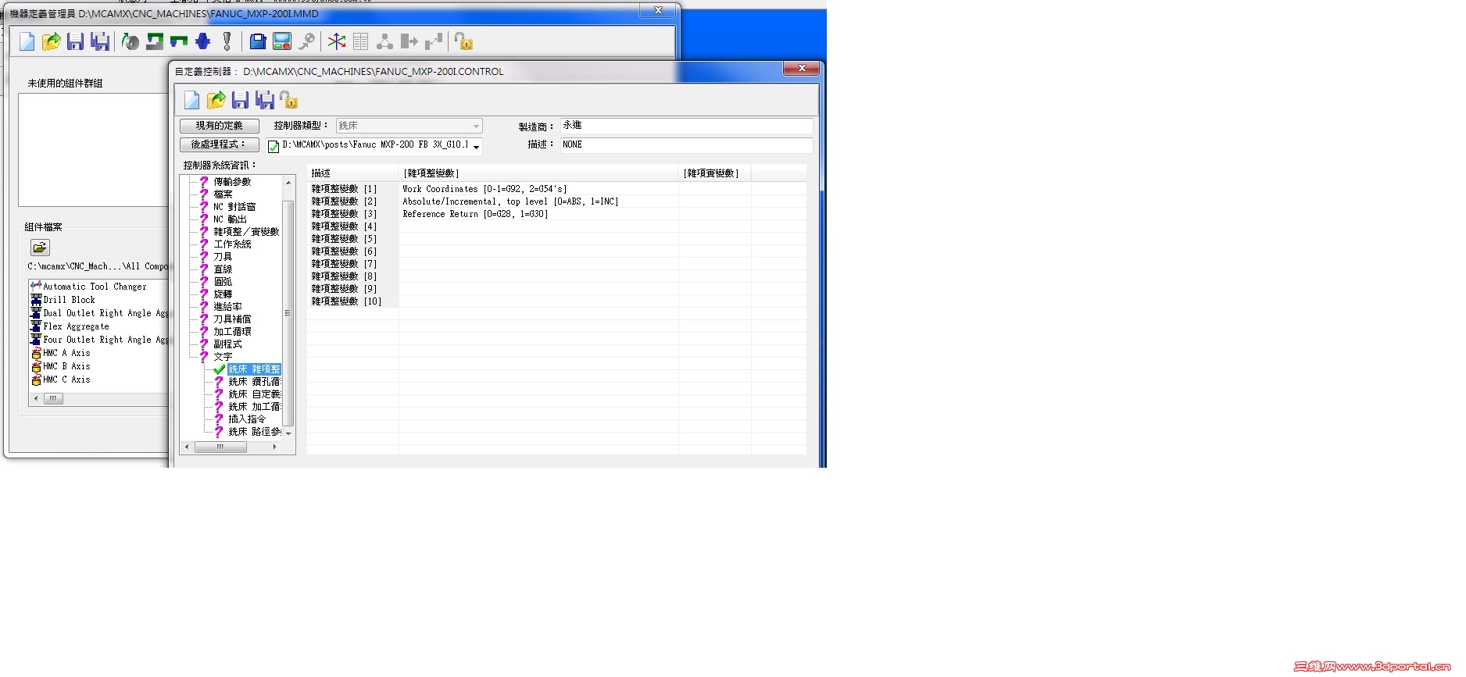Click the greyed table list icon

click(361, 41)
